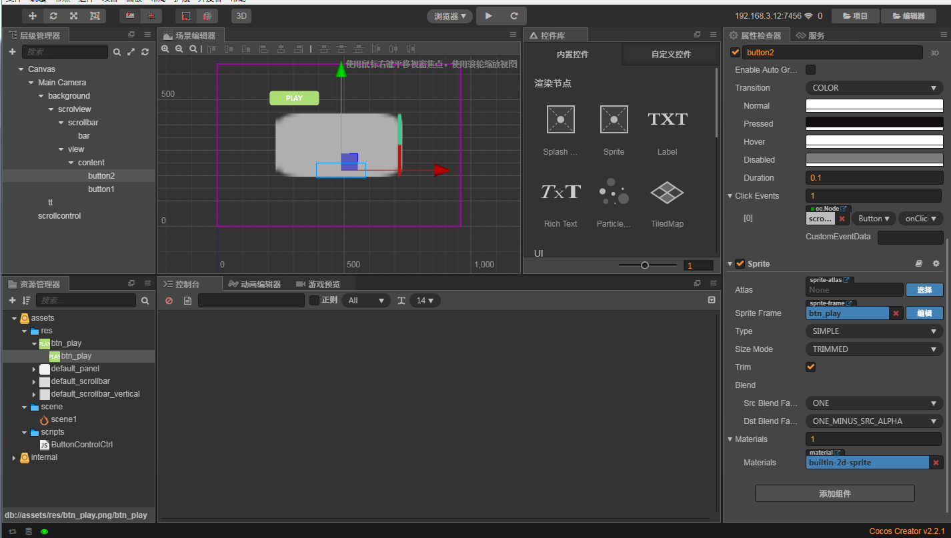Expand the default_panel asset
This screenshot has height=538, width=951.
click(x=34, y=369)
